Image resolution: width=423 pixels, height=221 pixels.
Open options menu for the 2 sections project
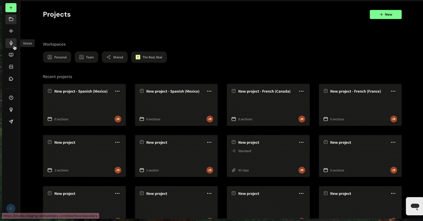tap(117, 142)
